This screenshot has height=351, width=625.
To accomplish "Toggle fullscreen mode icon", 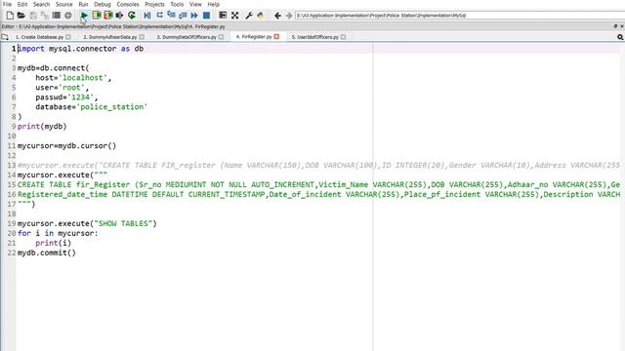I will [234, 16].
